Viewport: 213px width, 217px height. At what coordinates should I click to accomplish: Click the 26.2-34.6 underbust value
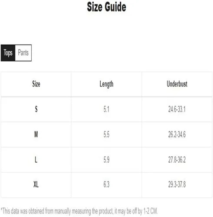pos(177,135)
